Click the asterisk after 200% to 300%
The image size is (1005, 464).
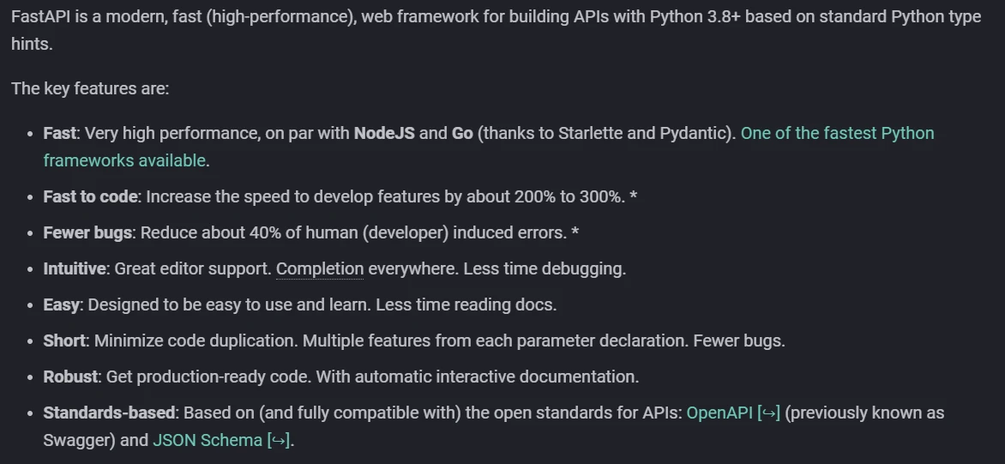pyautogui.click(x=633, y=196)
